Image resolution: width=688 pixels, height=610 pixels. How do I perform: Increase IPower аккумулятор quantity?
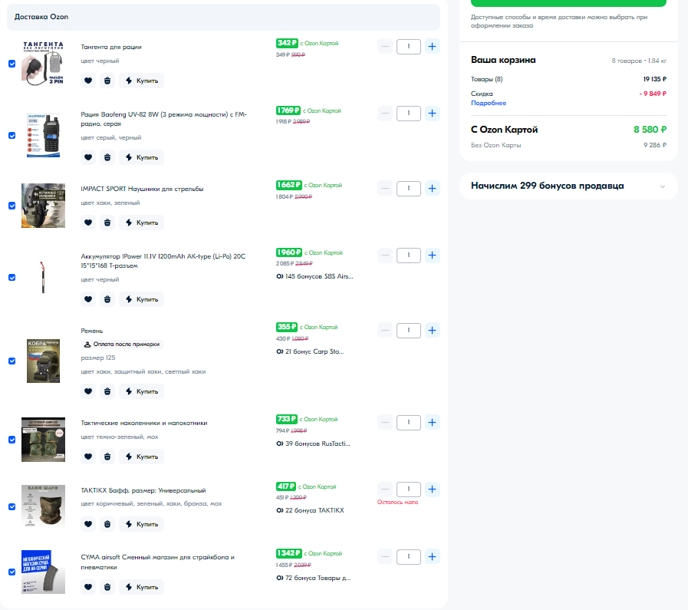(x=432, y=256)
